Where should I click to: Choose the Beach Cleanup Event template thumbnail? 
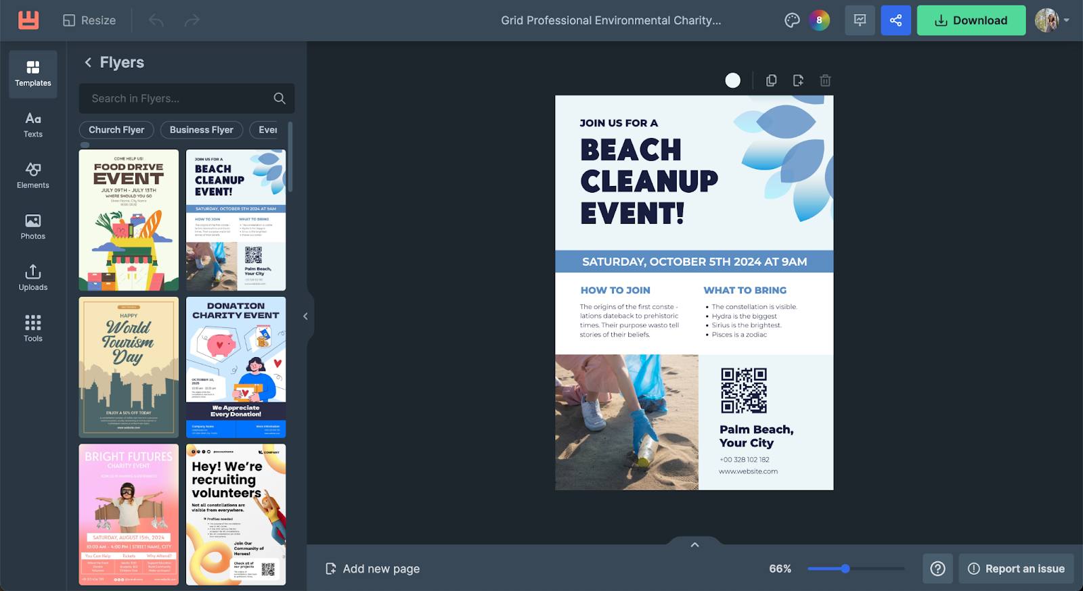tap(236, 220)
